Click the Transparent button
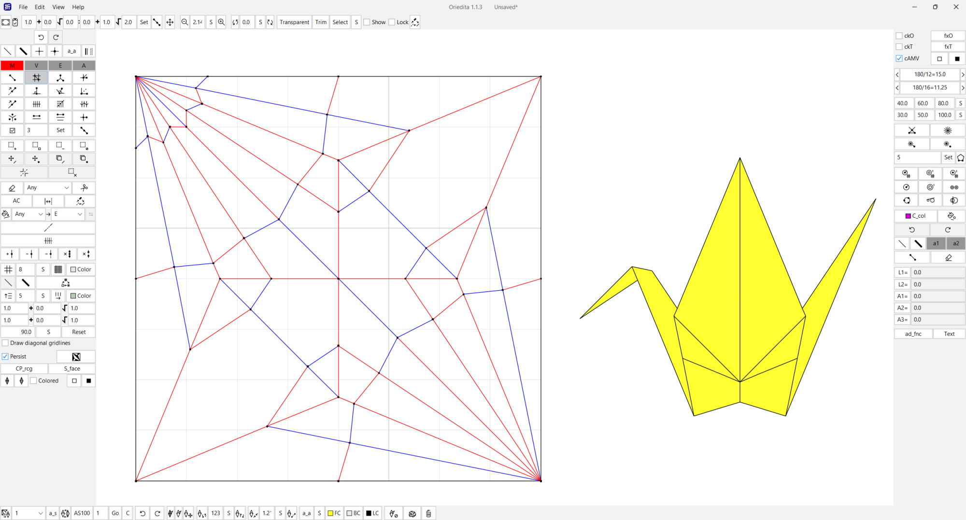Screen dimensions: 966x520 (x=295, y=22)
